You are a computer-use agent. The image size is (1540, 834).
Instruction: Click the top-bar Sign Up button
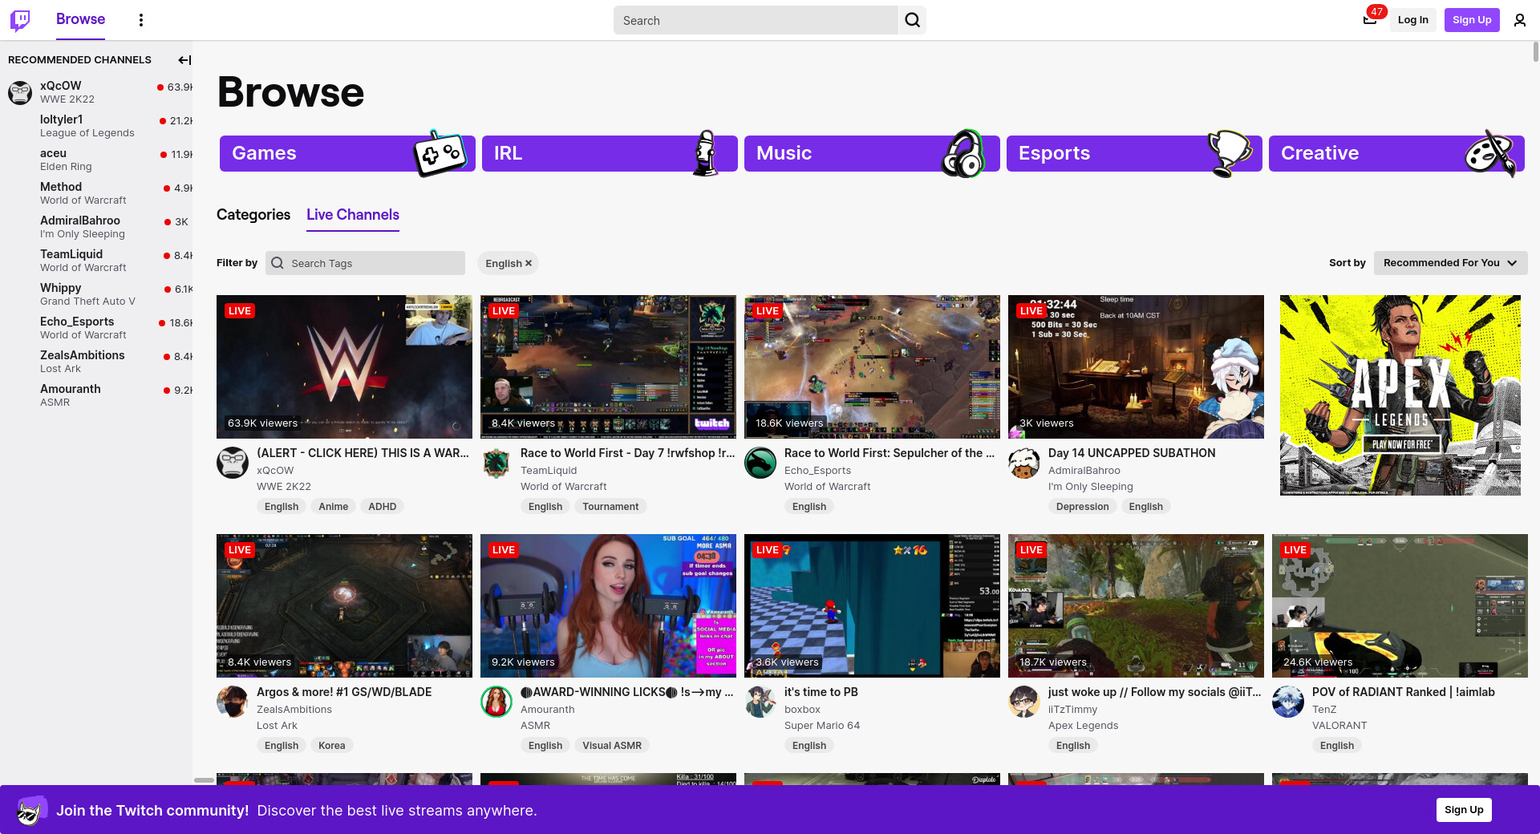pos(1472,20)
